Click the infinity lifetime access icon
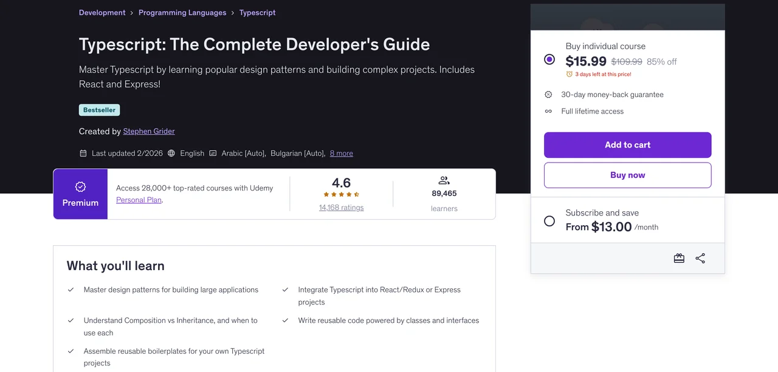This screenshot has height=372, width=778. click(x=548, y=111)
